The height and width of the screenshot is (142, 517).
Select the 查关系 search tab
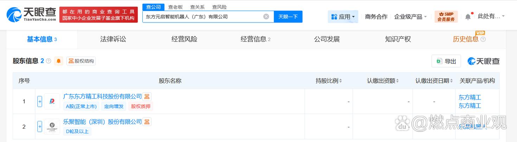tap(197, 7)
